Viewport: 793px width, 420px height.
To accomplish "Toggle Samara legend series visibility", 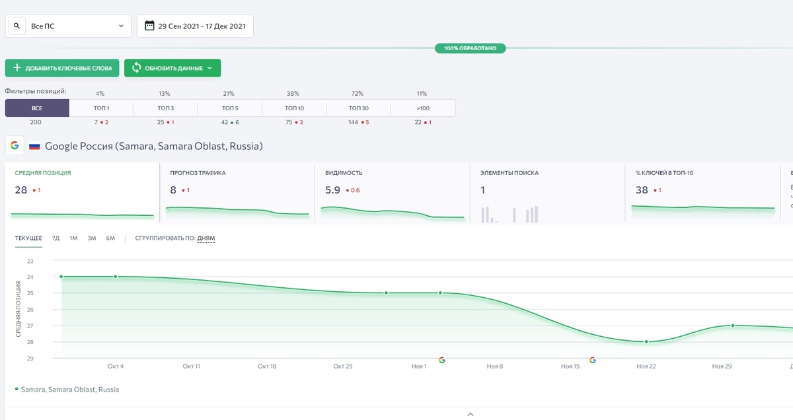I will pos(67,390).
